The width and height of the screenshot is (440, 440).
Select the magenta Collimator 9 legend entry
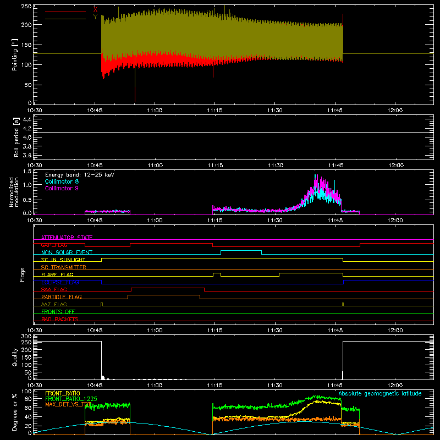pyautogui.click(x=62, y=188)
